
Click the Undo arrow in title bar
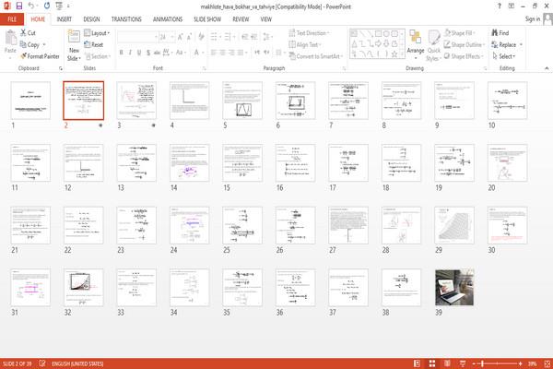click(31, 6)
